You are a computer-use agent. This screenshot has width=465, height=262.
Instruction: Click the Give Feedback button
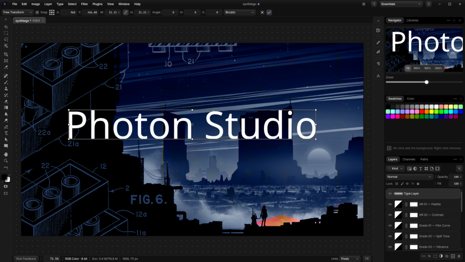click(26, 259)
